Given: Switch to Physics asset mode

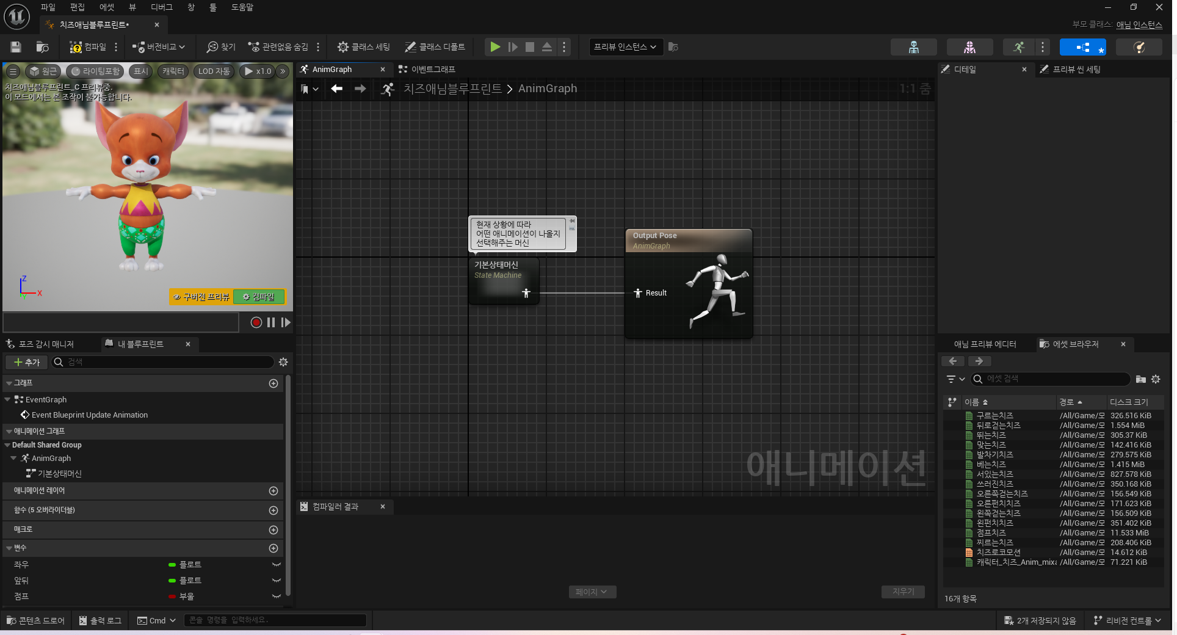Looking at the screenshot, I should (1139, 47).
